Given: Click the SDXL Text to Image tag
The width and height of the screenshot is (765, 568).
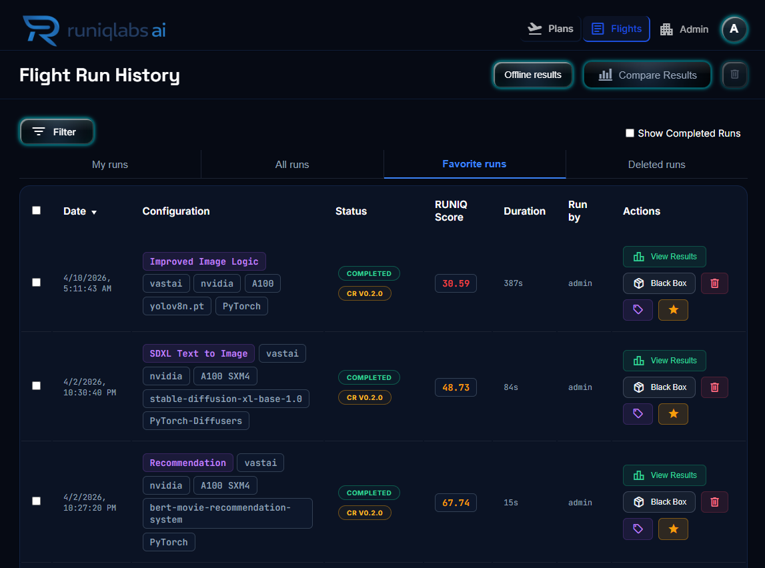Looking at the screenshot, I should coord(199,353).
